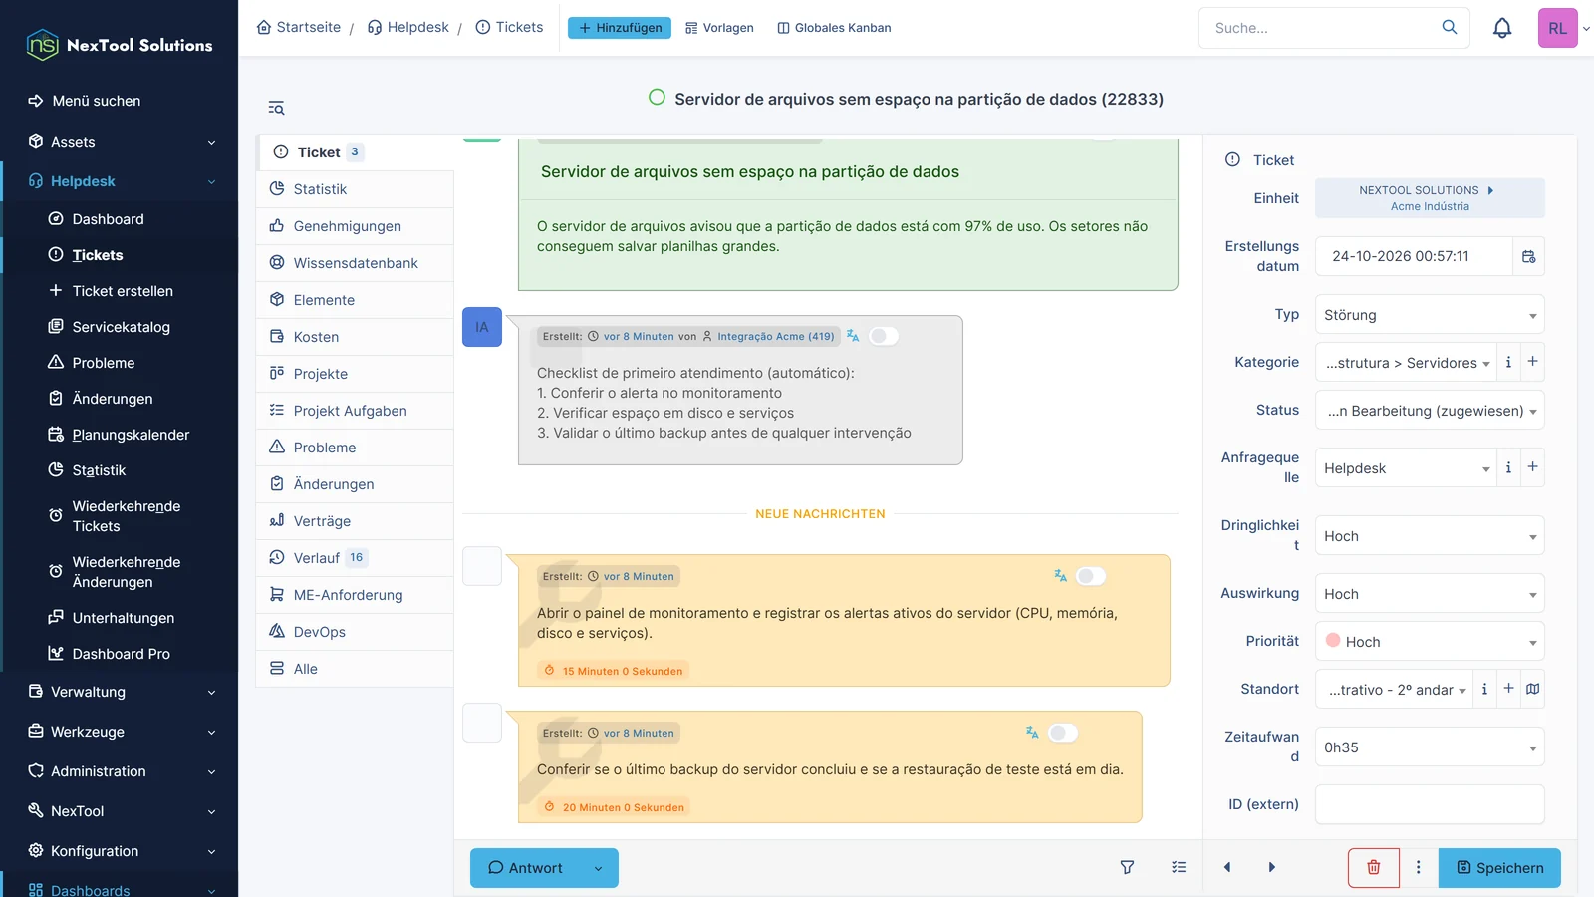Open the Statistik tab of the ticket
The width and height of the screenshot is (1594, 897).
(355, 189)
